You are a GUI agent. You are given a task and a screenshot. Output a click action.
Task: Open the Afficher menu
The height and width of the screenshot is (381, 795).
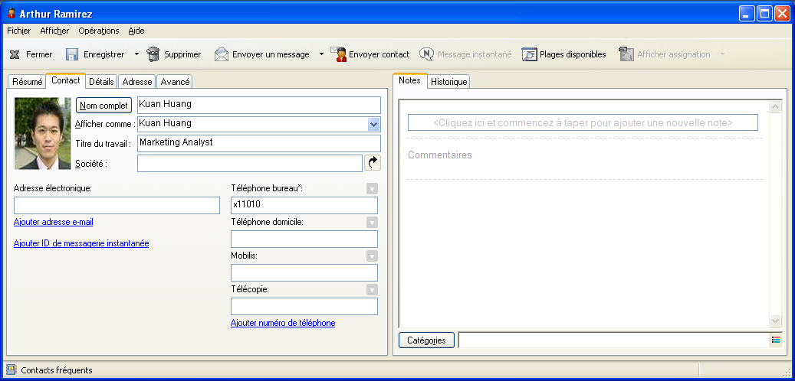(x=54, y=31)
